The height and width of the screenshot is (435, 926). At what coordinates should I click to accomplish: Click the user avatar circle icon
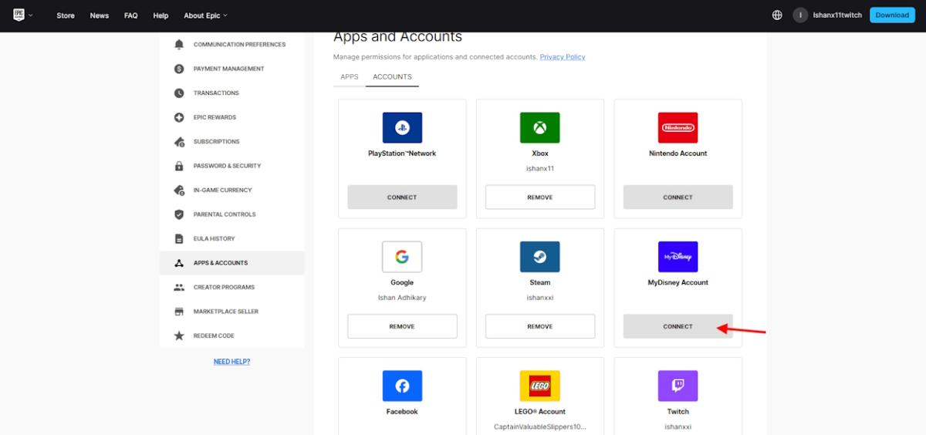coord(800,15)
